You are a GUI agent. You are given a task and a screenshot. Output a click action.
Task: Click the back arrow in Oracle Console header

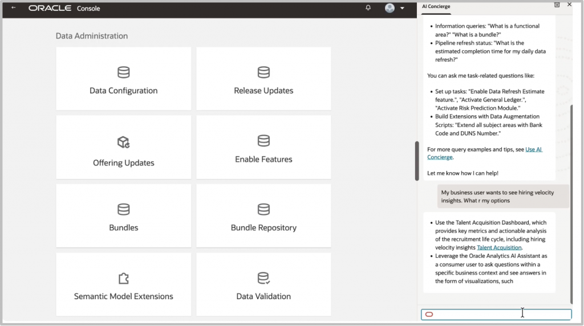click(14, 7)
